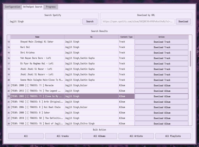Viewport: 199px width, 147px height.
Task: Download the Arth (Original) album
Action: click(x=161, y=102)
